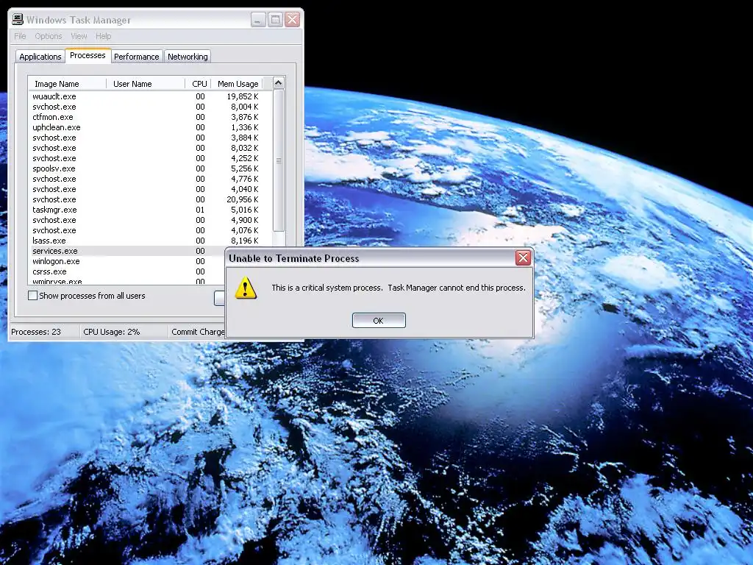The width and height of the screenshot is (753, 565).
Task: Click OK in the Unable to Terminate dialog
Action: point(379,321)
